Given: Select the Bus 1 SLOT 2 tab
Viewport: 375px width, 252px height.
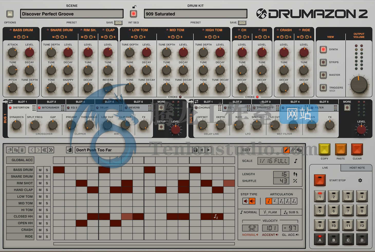Looking at the screenshot, I should (x=51, y=102).
